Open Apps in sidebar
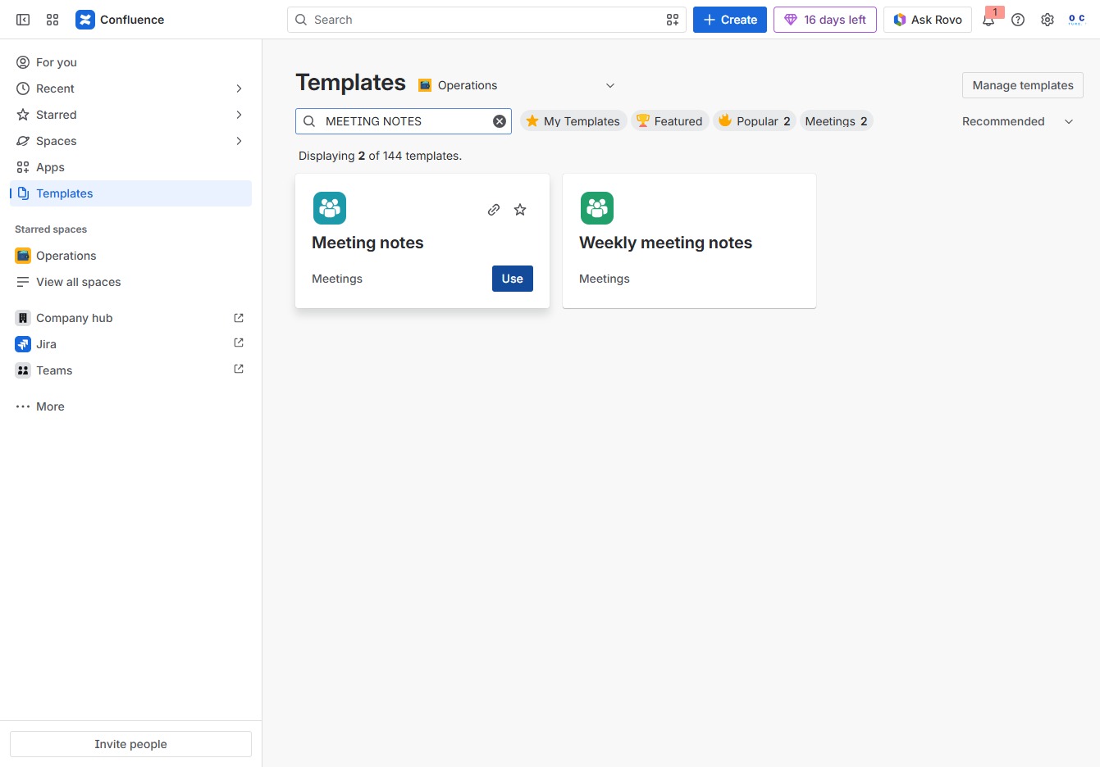Viewport: 1100px width, 767px height. click(130, 167)
